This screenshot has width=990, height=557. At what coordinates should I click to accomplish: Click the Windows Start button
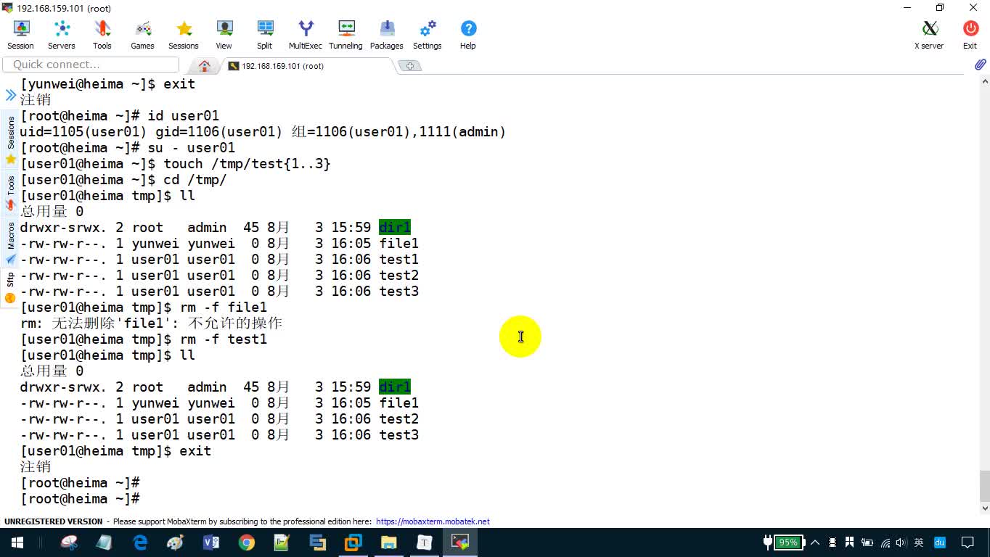[17, 542]
